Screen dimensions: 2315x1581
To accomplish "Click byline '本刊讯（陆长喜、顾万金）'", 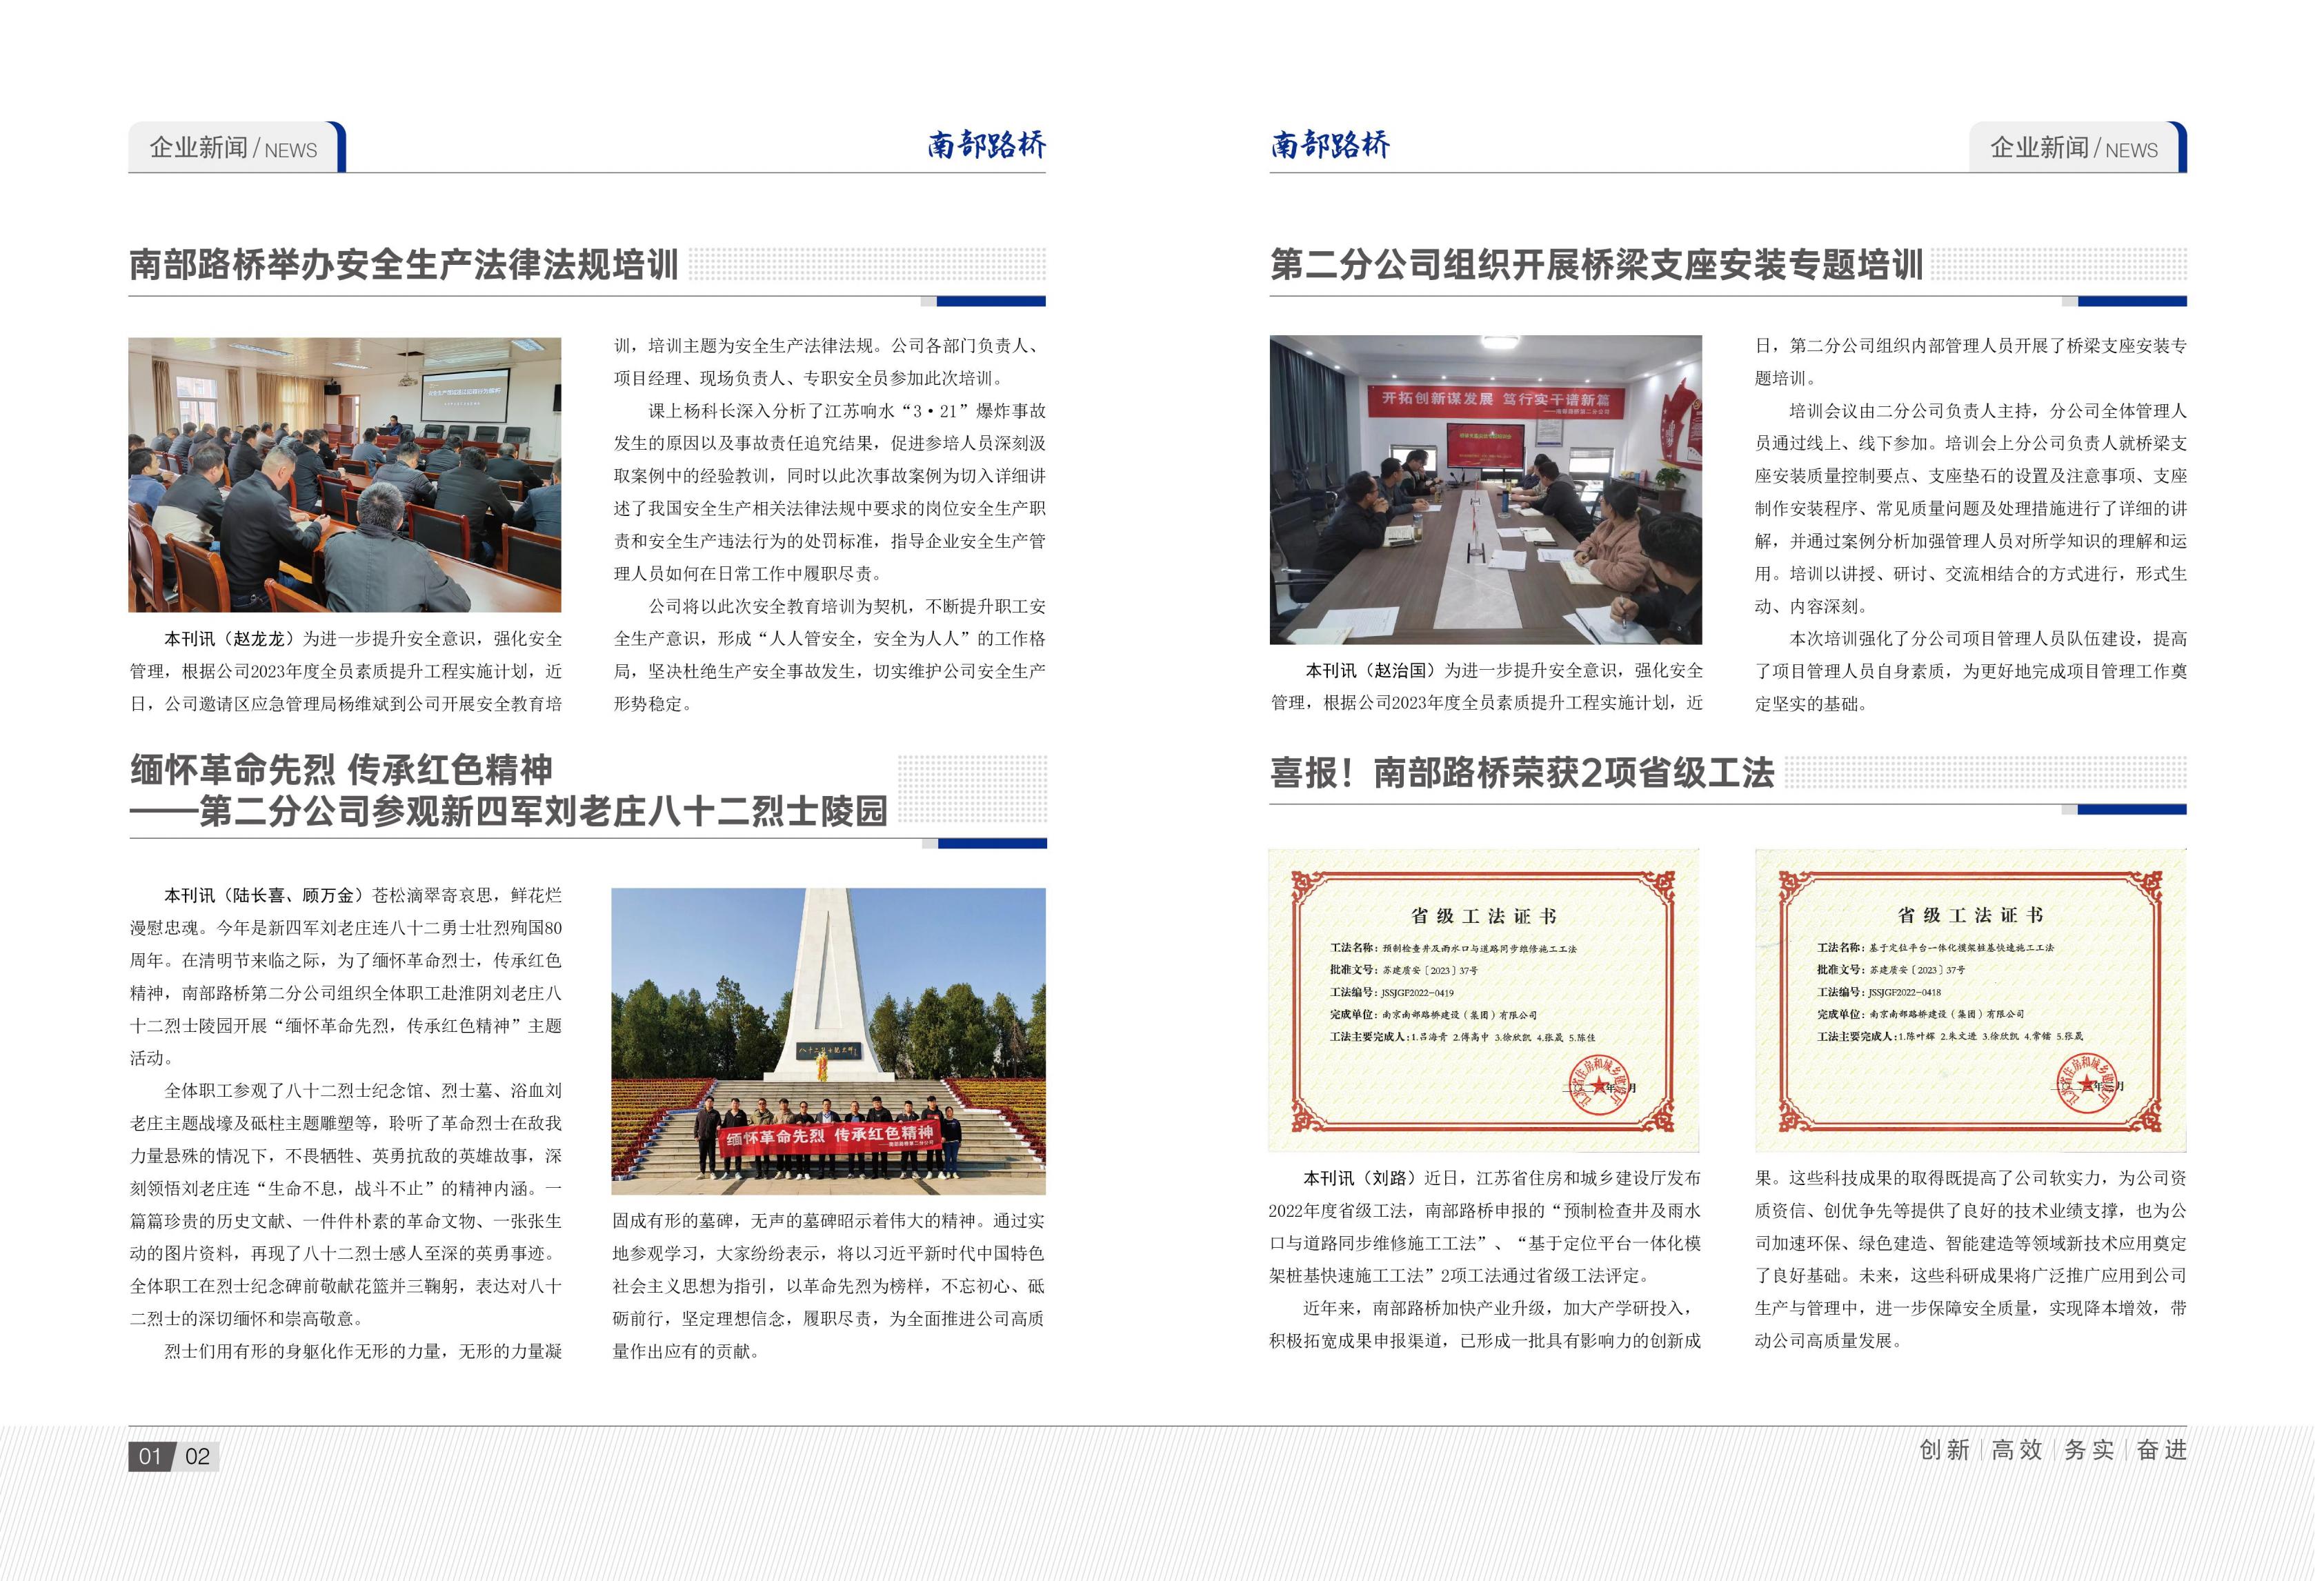I will [266, 895].
